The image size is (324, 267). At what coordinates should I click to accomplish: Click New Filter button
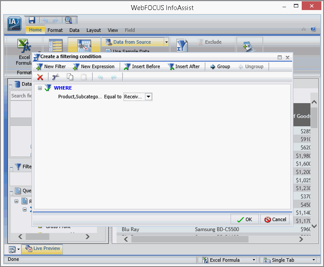[51, 66]
